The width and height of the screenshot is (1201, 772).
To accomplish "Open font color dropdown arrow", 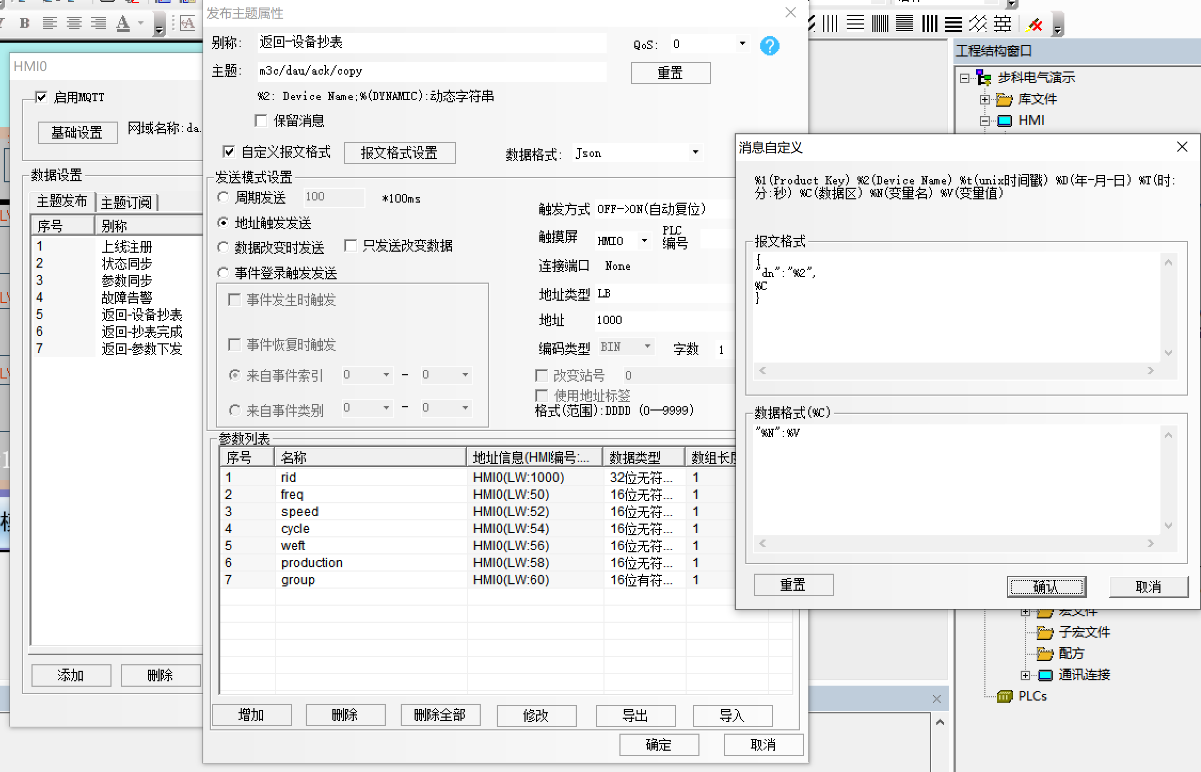I will [x=141, y=23].
